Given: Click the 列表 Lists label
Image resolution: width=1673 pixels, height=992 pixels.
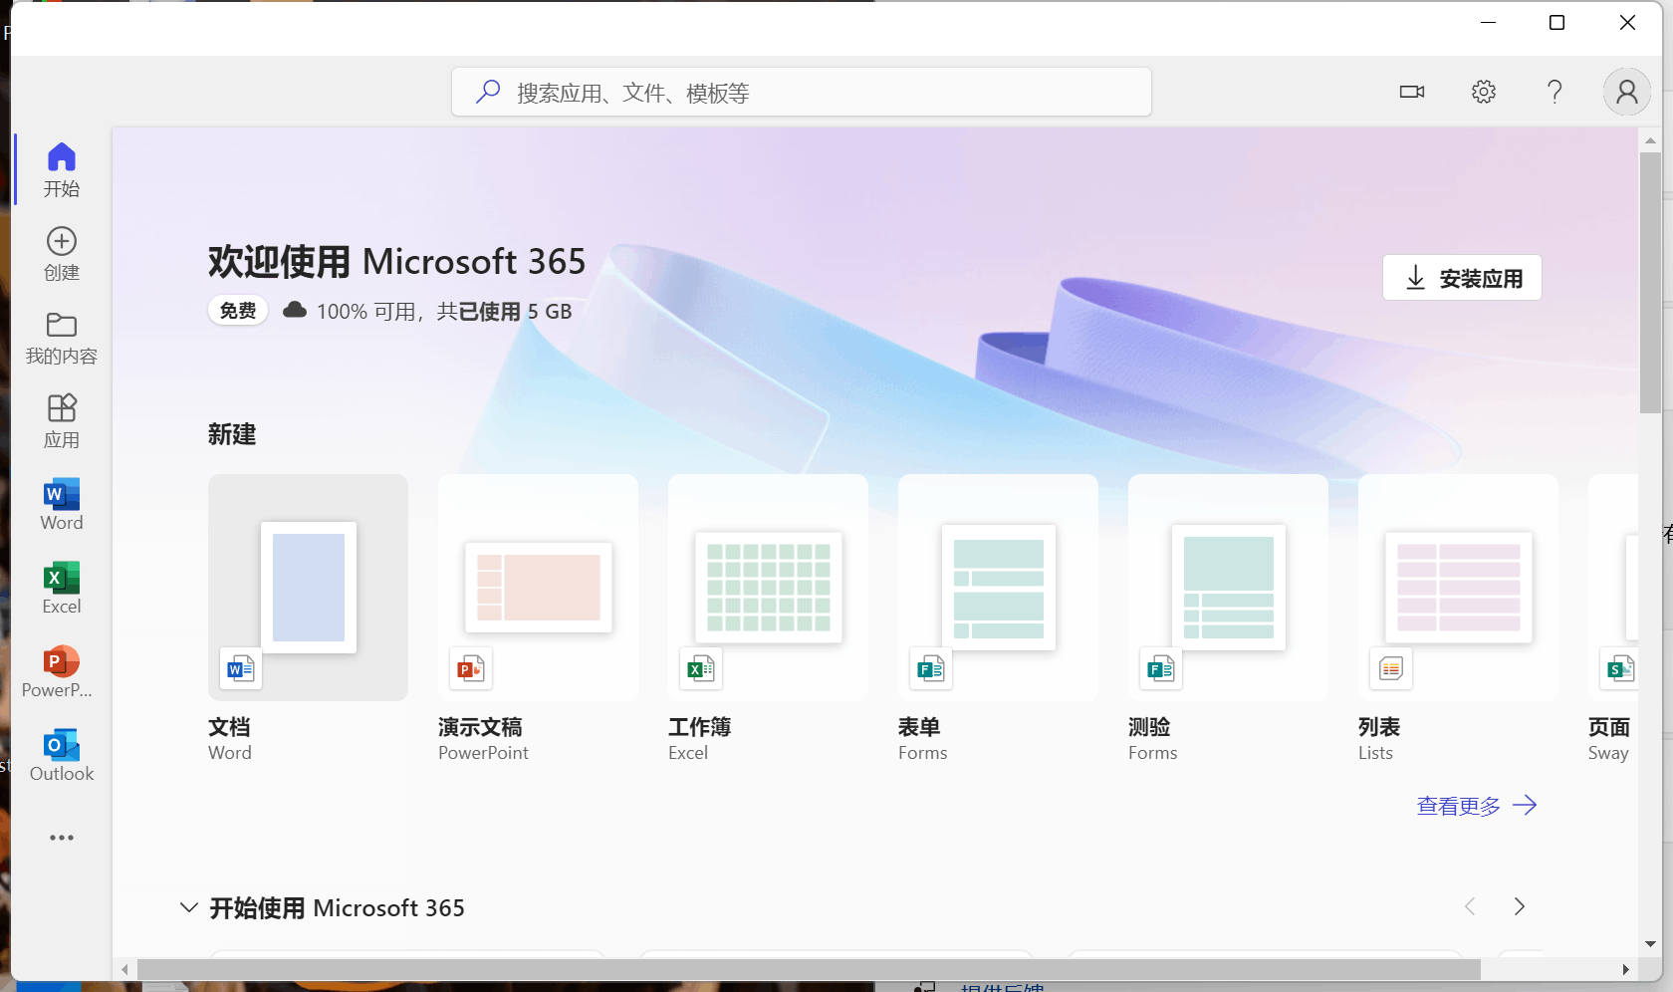Looking at the screenshot, I should 1379,739.
